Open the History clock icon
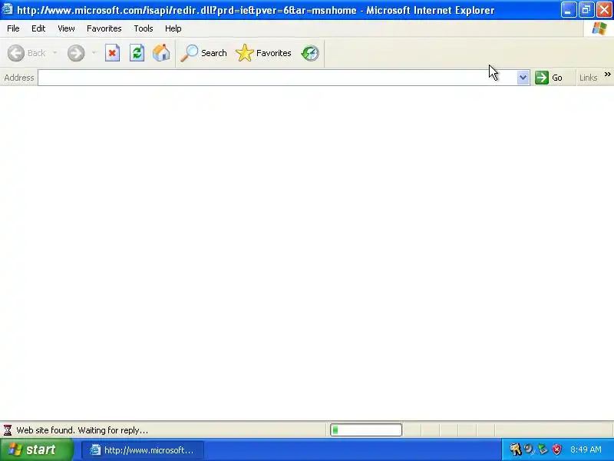The image size is (614, 461). [310, 53]
